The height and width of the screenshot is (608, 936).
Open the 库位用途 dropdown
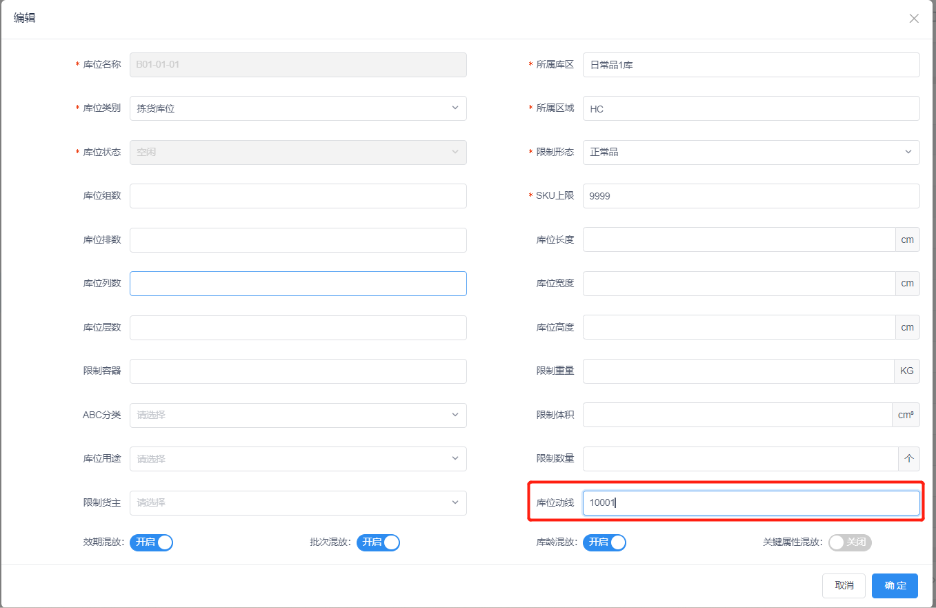click(298, 459)
